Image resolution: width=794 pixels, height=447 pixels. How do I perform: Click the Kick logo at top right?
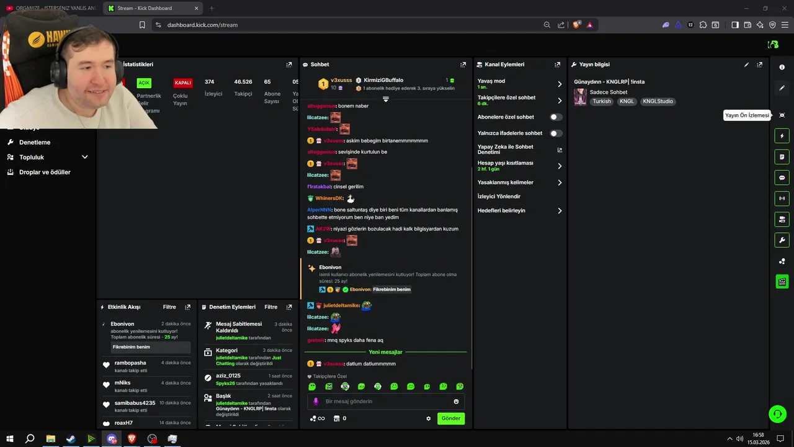click(773, 45)
